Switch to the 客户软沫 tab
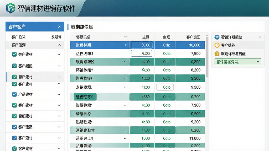 [19, 37]
